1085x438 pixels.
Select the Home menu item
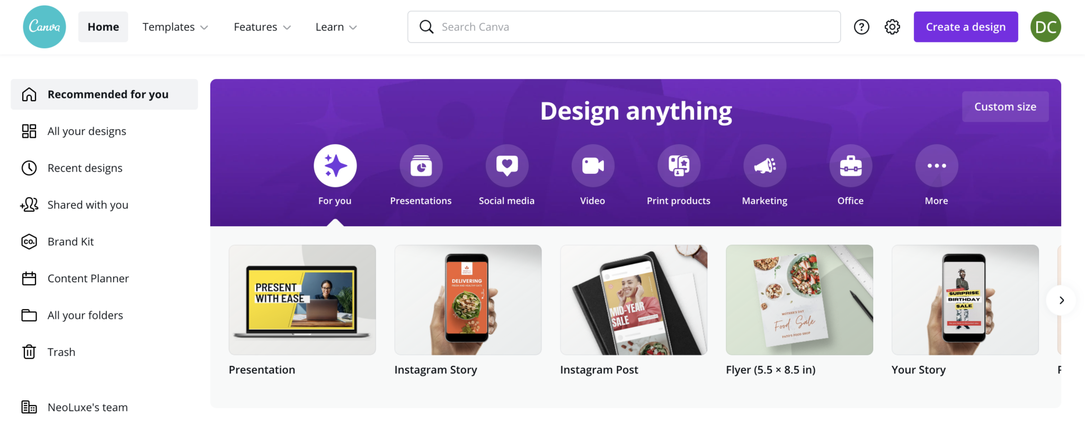[103, 26]
